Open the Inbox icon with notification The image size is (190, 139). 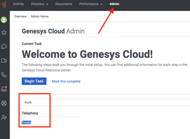4,89
